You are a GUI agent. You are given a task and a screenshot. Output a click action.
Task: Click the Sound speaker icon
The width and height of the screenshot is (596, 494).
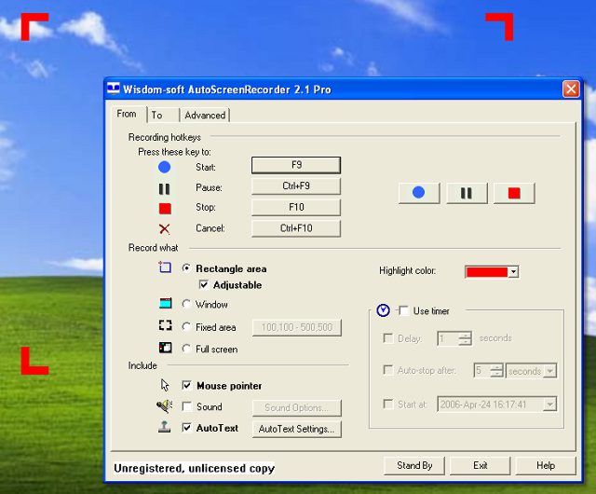click(x=165, y=406)
